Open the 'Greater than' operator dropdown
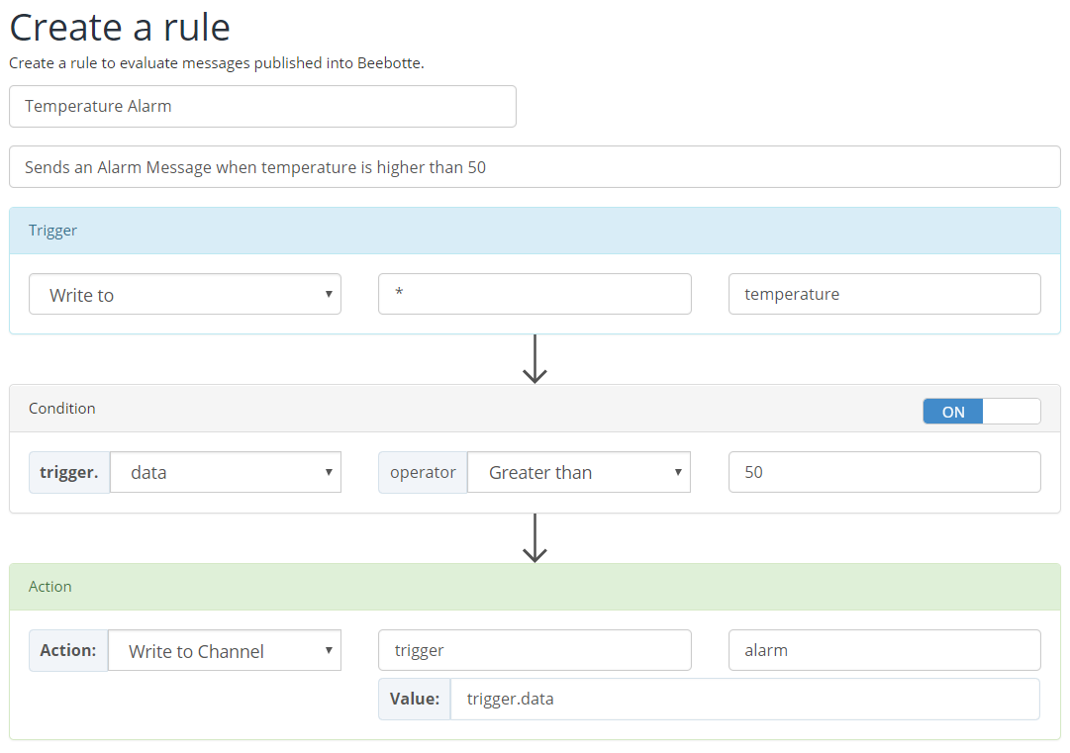 click(x=578, y=473)
